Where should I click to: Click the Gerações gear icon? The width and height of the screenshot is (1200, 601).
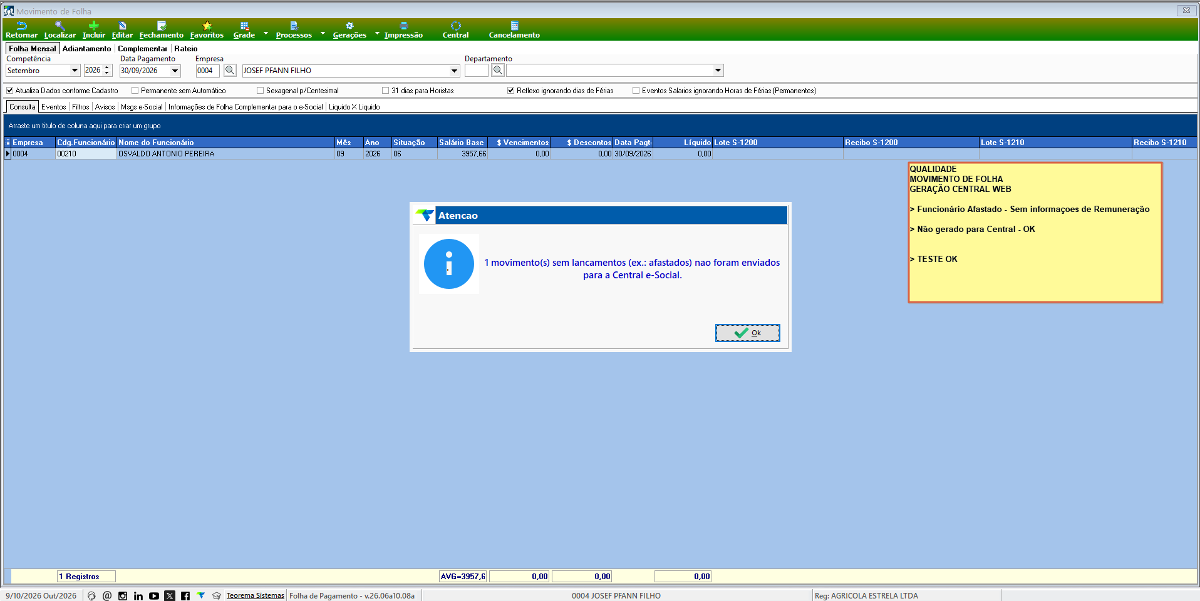pos(349,29)
